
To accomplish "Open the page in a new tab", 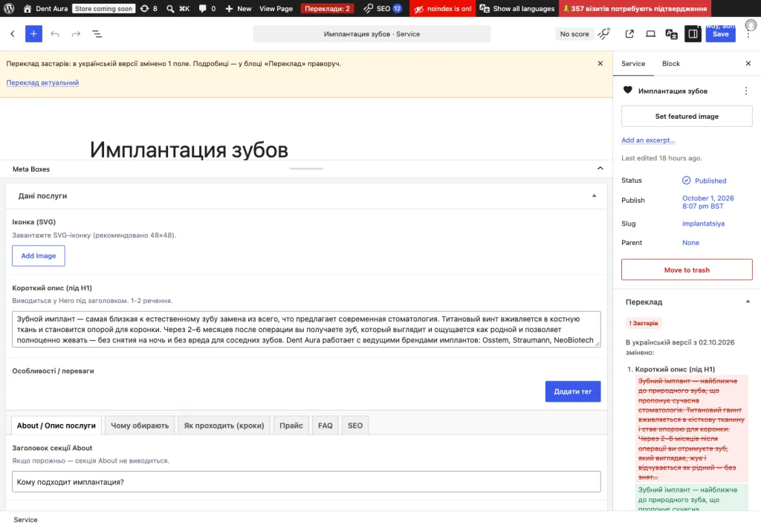I will click(629, 34).
